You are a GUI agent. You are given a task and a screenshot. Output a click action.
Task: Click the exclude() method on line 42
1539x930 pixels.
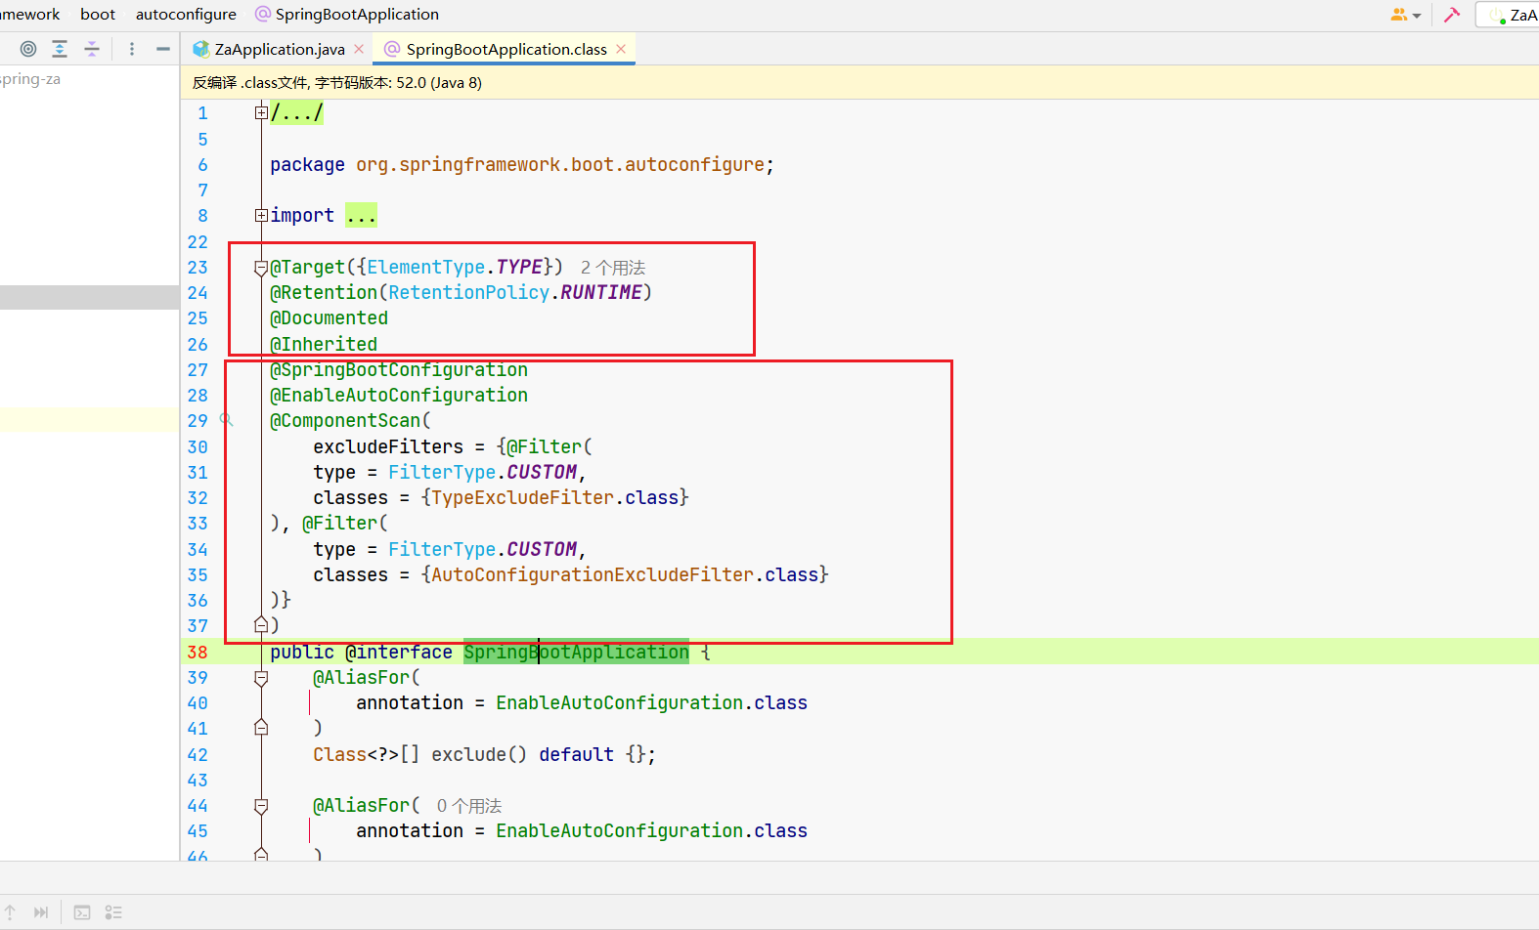pyautogui.click(x=479, y=754)
